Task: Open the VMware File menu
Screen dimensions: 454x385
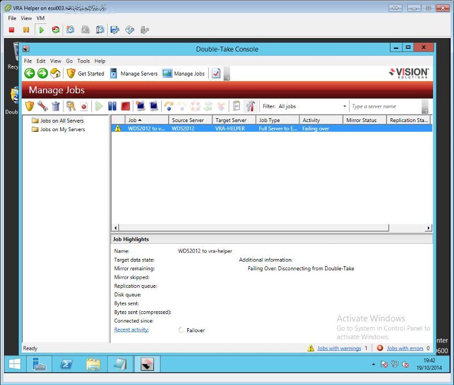Action: pos(12,18)
